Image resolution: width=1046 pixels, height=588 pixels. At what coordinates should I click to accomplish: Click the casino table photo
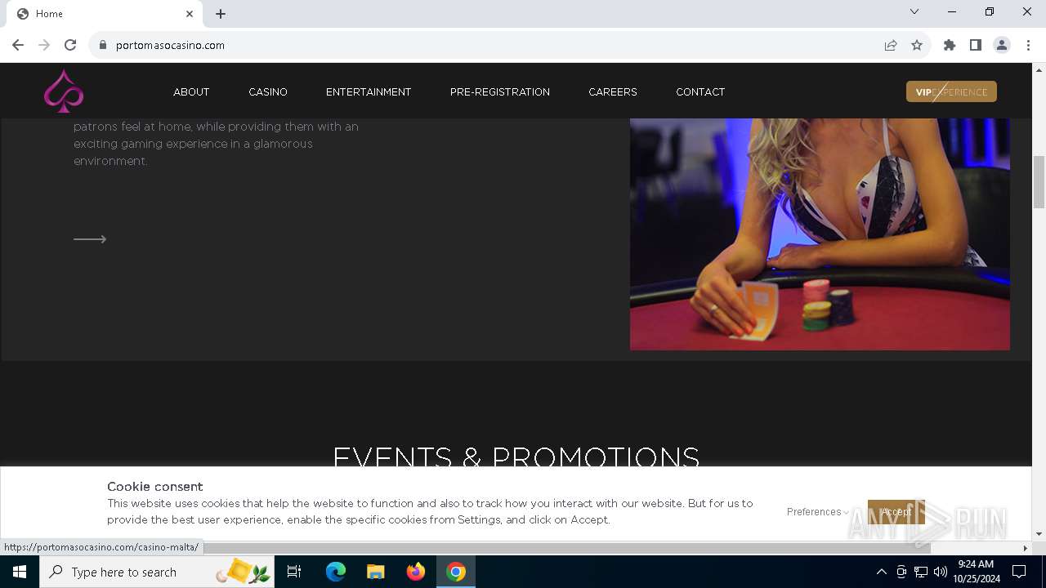820,234
